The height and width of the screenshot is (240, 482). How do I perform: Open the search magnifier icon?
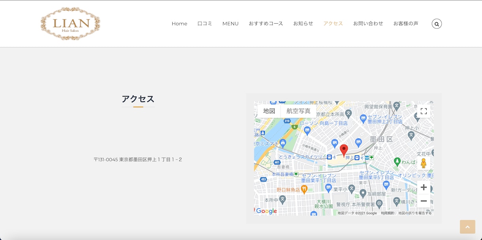pos(437,24)
